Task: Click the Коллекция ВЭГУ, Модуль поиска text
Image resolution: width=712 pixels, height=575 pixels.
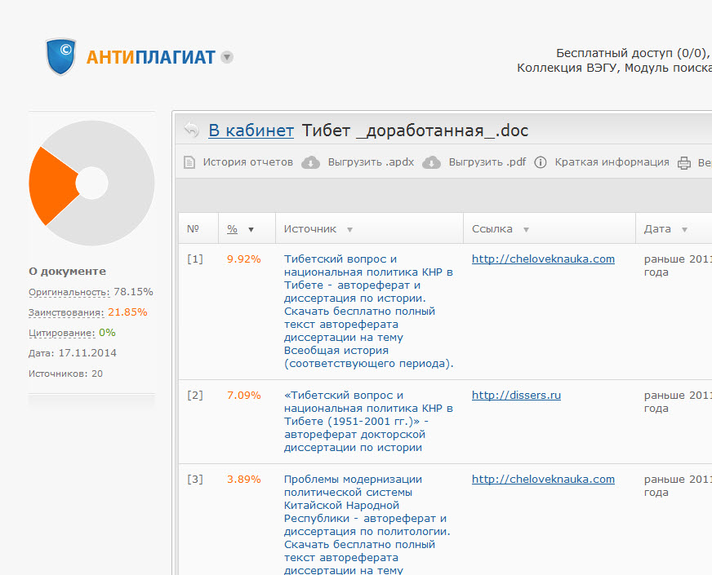Action: coord(614,68)
